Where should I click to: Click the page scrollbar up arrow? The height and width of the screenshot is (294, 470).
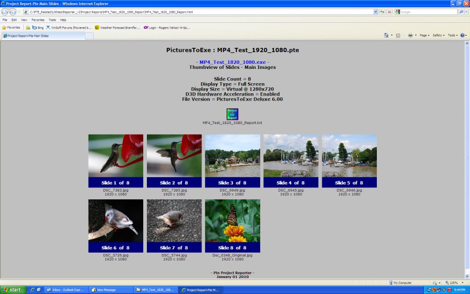tap(467, 44)
